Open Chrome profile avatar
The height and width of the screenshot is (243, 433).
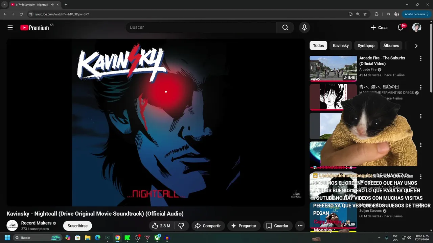pyautogui.click(x=396, y=14)
